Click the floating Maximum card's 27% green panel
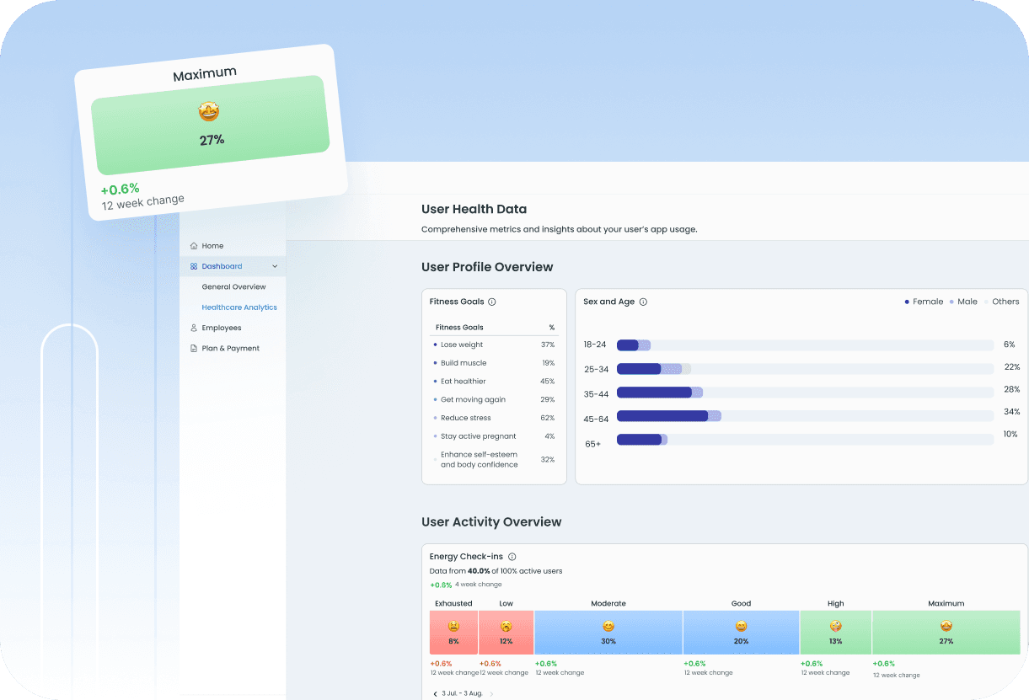 (210, 125)
